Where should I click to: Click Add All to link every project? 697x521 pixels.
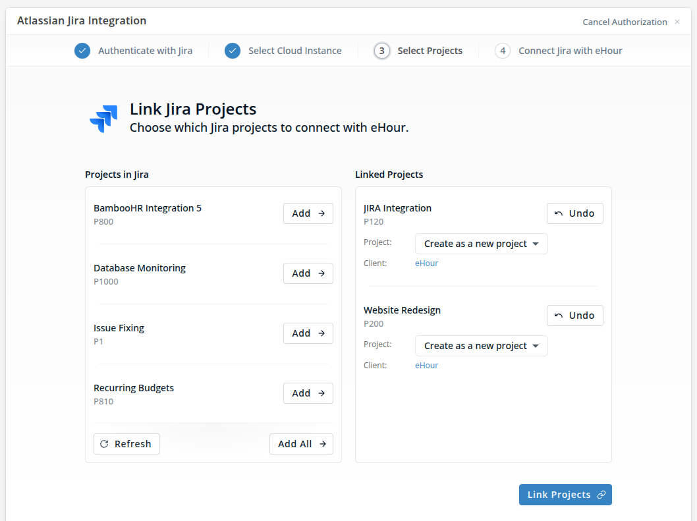301,444
